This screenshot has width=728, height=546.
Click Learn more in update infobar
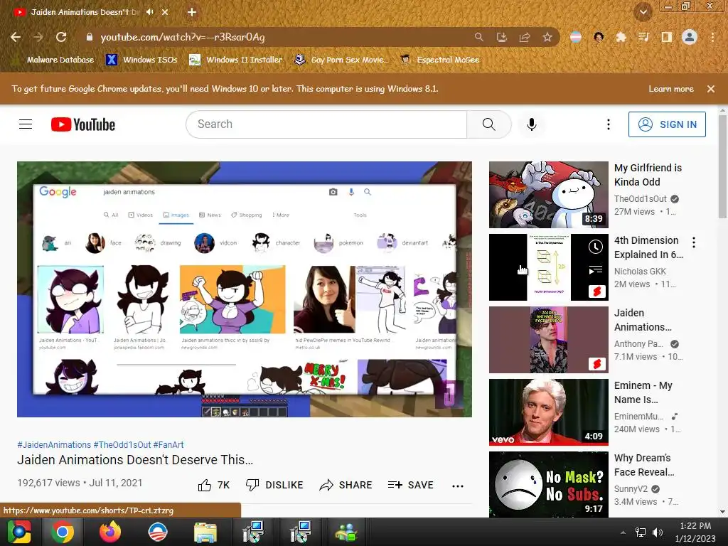671,89
